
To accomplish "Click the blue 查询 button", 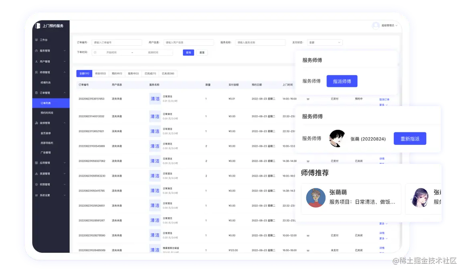I will coord(188,53).
